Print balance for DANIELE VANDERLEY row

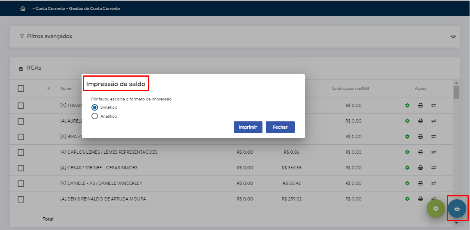[x=420, y=183]
